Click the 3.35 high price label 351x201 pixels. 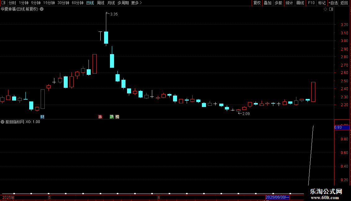tap(114, 14)
